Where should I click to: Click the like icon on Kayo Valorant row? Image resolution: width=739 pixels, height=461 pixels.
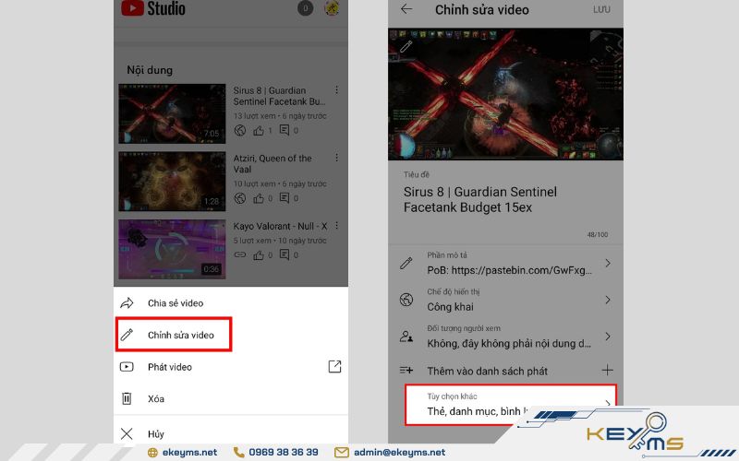[259, 255]
